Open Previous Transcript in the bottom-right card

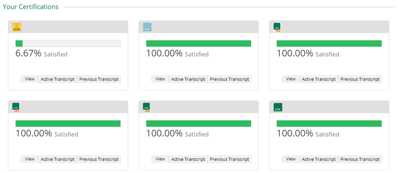[360, 159]
